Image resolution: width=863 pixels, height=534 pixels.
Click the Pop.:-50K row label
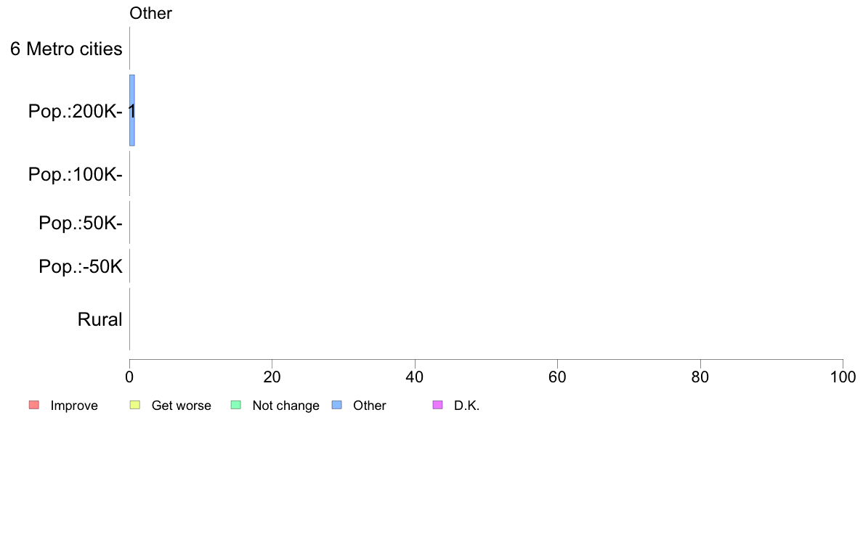[81, 267]
